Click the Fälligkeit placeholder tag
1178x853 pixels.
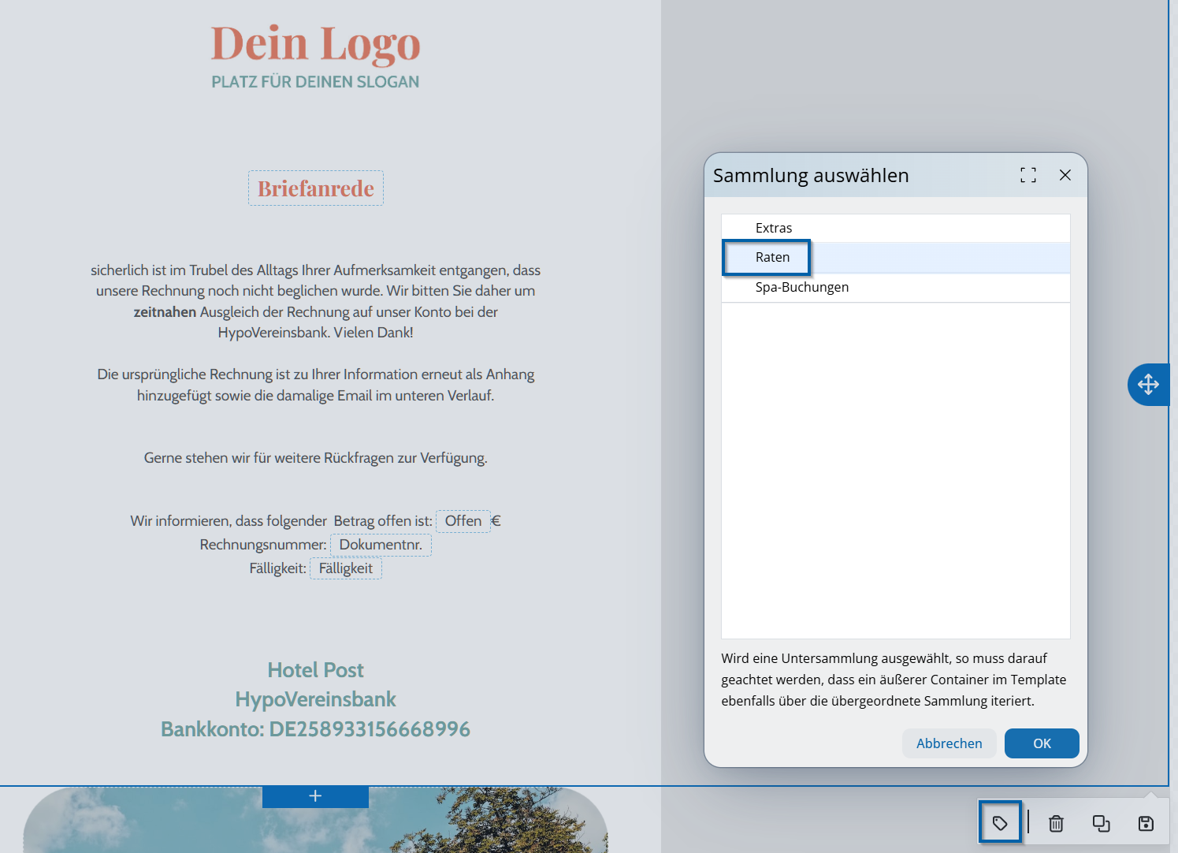tap(345, 568)
